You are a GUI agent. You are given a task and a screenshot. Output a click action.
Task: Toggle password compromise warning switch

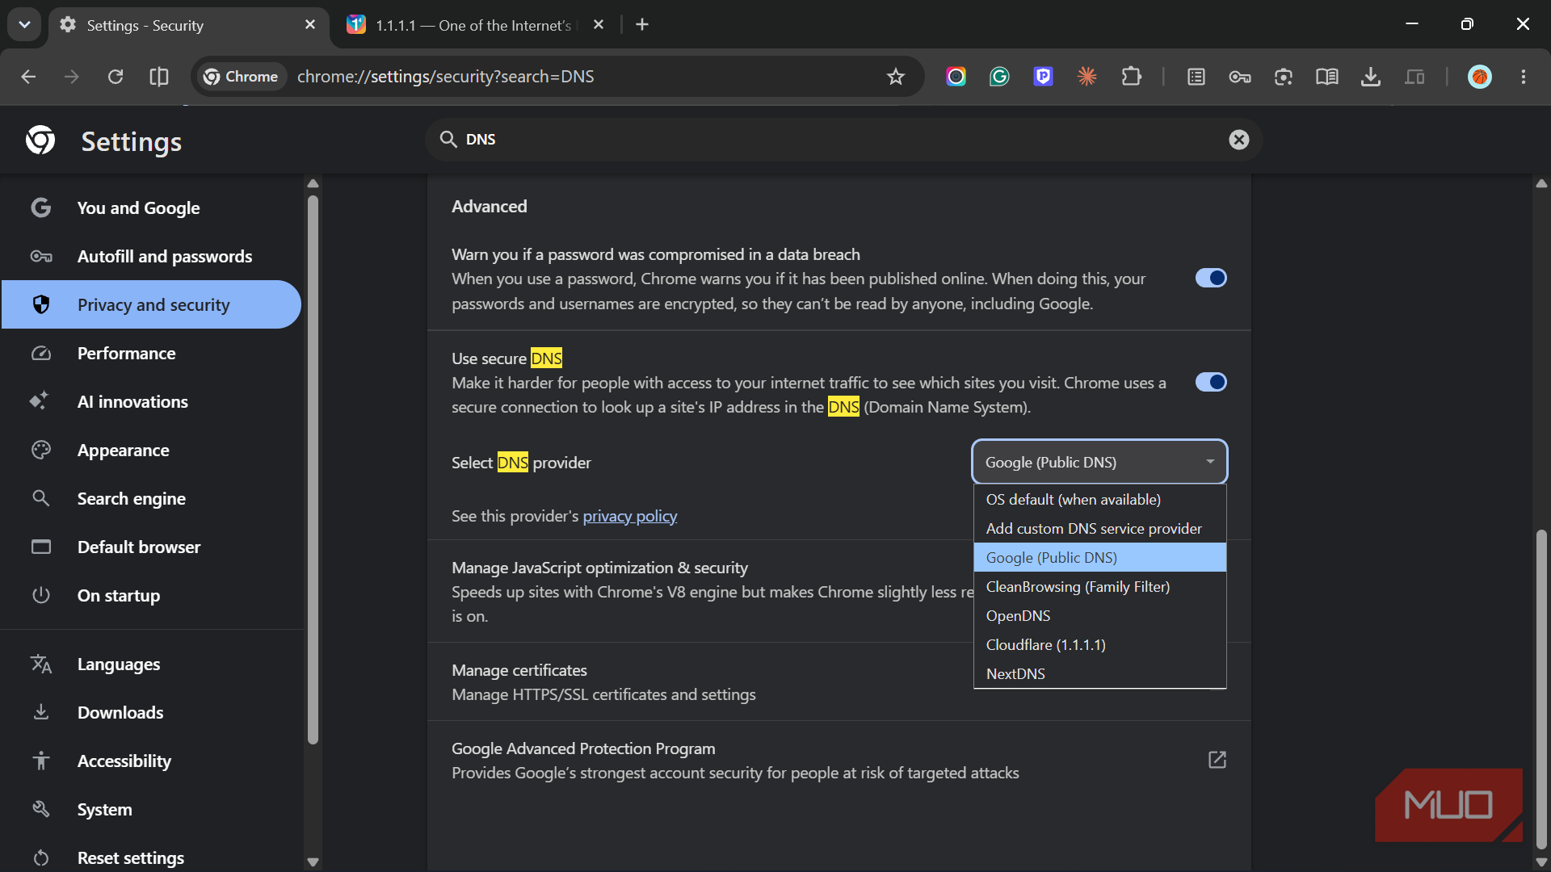(x=1210, y=278)
